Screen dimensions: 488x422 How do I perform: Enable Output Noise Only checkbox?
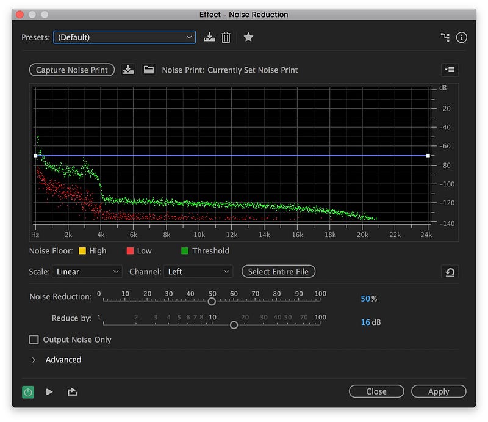34,340
